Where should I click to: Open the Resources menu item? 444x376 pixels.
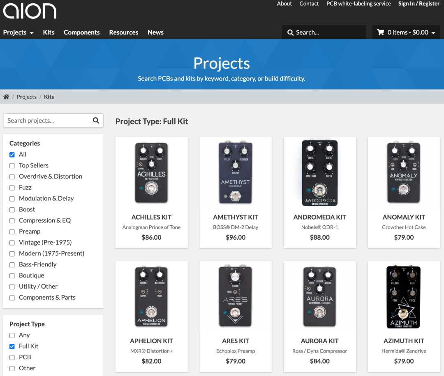click(x=124, y=32)
